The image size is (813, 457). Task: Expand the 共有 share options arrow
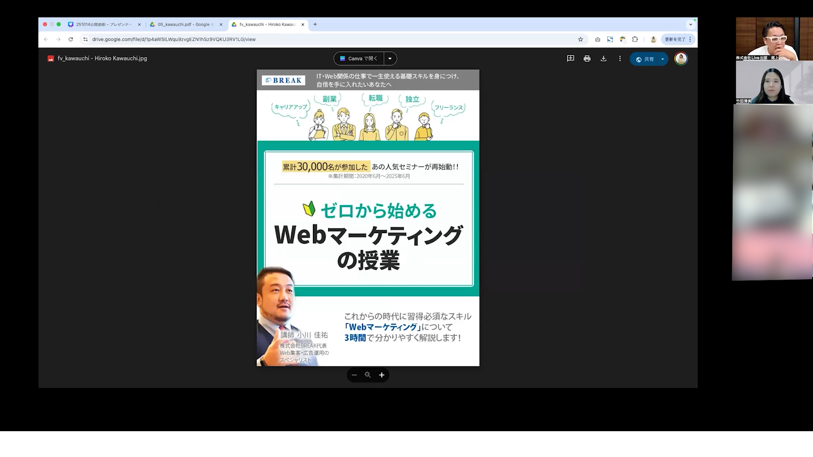pos(663,59)
